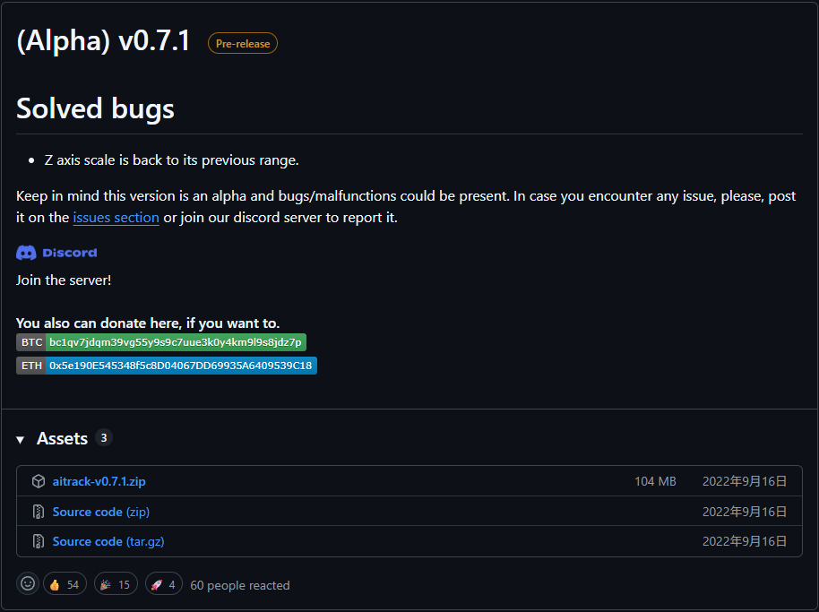Select the BTC donation address

coord(178,341)
